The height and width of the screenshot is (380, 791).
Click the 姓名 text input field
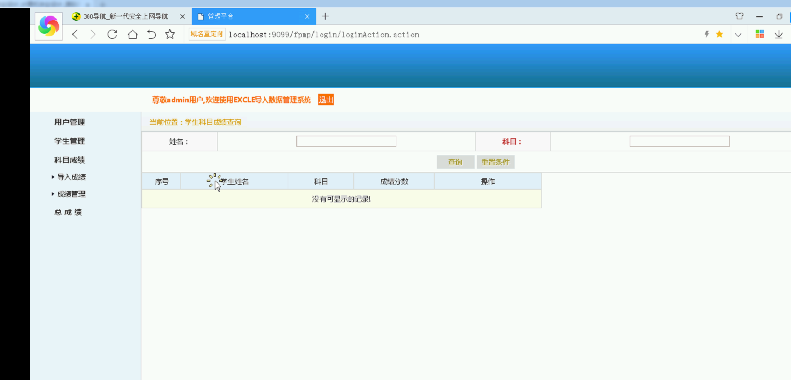346,141
